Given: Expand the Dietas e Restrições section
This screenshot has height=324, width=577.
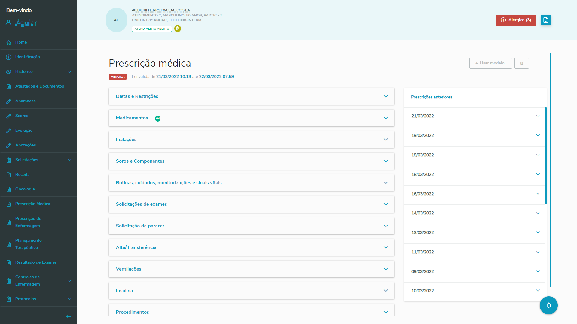Looking at the screenshot, I should (x=386, y=96).
